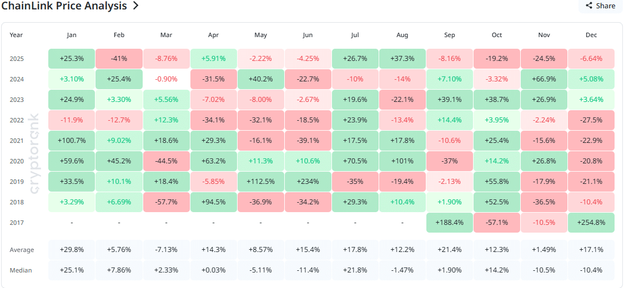624x288 pixels.
Task: Select the +100.7% January 2021 cell
Action: [x=72, y=141]
